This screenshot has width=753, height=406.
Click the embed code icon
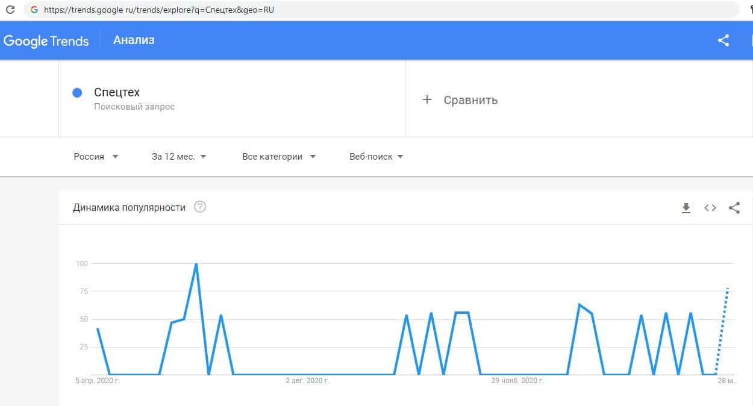[x=710, y=208]
